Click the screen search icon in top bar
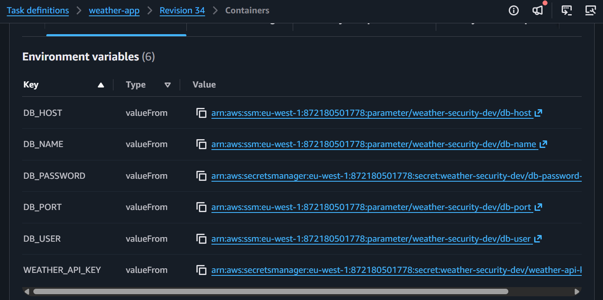This screenshot has height=300, width=603. coord(590,10)
